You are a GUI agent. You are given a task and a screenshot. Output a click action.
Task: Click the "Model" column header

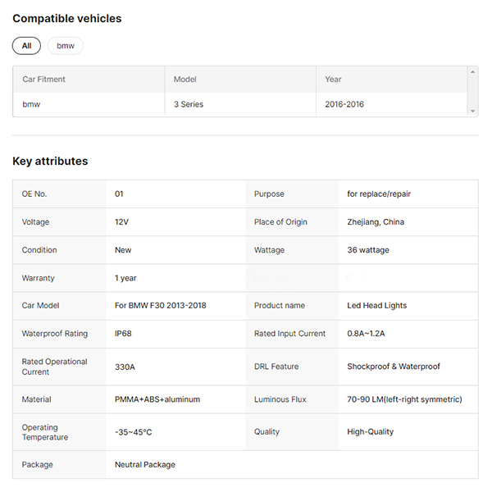(x=185, y=80)
